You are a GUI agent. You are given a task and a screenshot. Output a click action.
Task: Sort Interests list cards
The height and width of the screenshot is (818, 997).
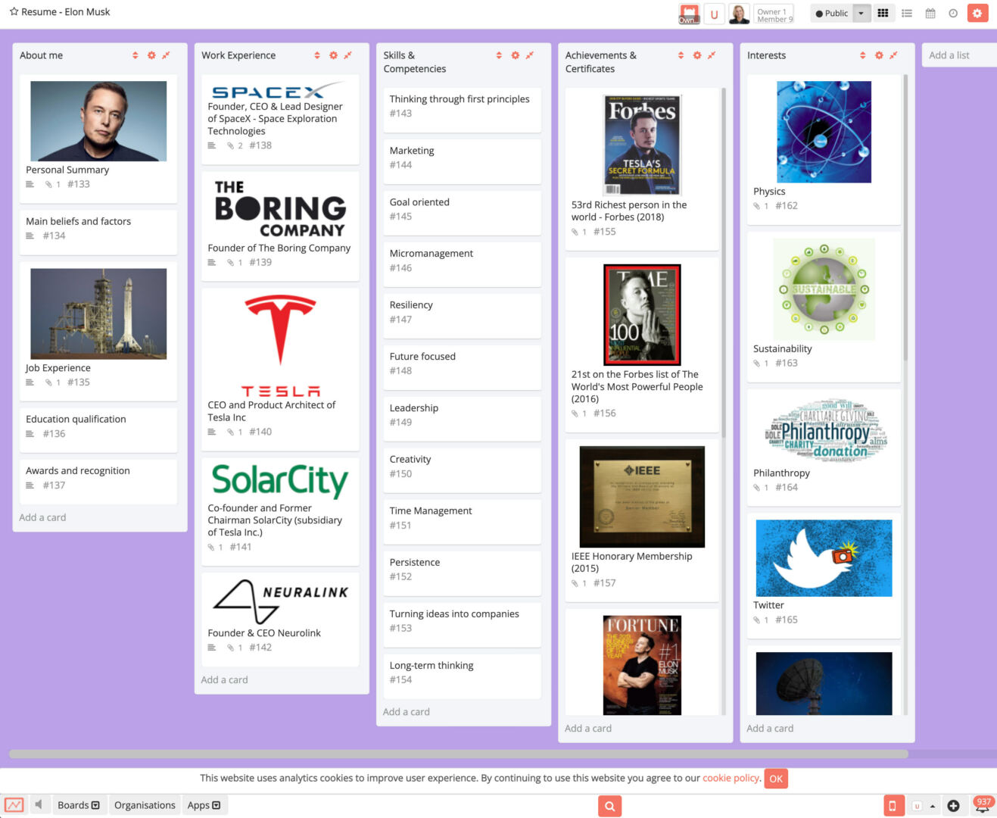pyautogui.click(x=862, y=55)
